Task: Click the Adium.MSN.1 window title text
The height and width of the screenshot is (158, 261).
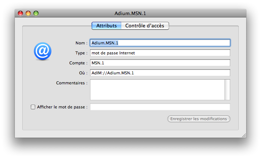Action: point(130,13)
